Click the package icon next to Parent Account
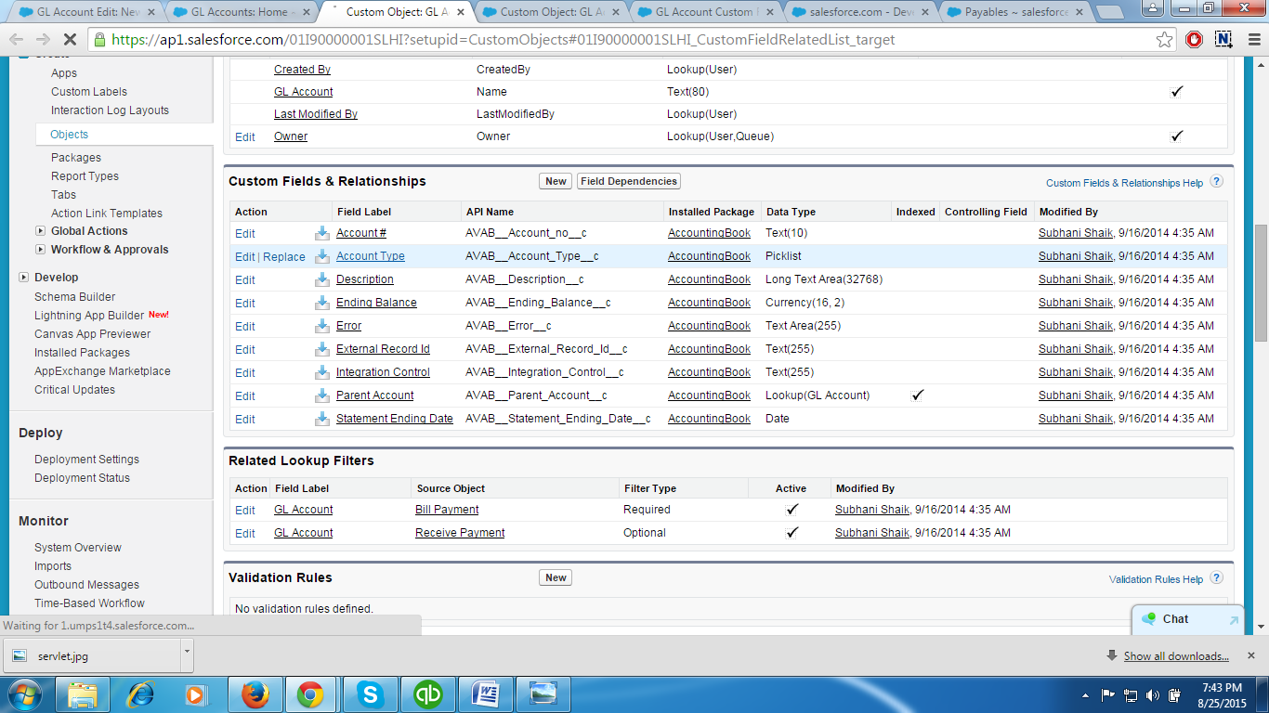The width and height of the screenshot is (1269, 713). tap(322, 396)
